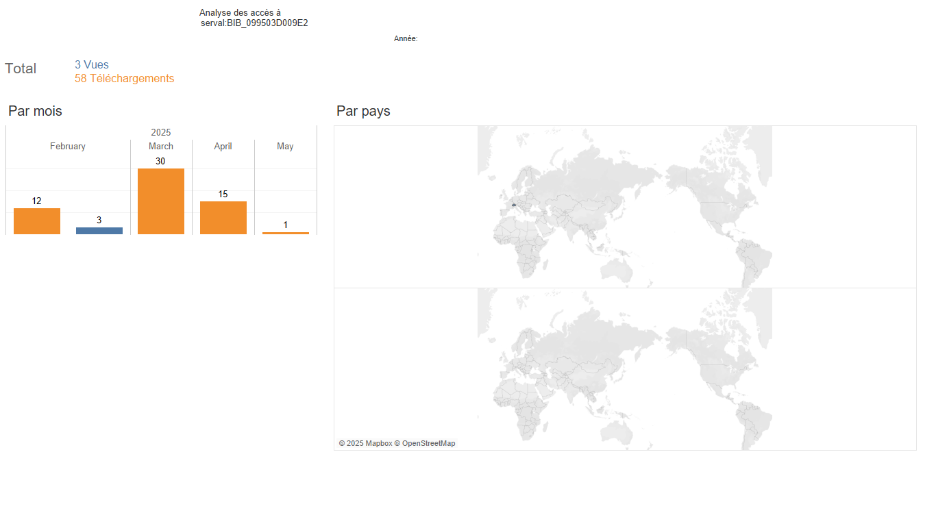
Task: Select the April orange bar of 15
Action: point(223,218)
